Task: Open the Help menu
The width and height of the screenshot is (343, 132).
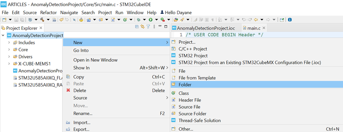Action: [151, 12]
